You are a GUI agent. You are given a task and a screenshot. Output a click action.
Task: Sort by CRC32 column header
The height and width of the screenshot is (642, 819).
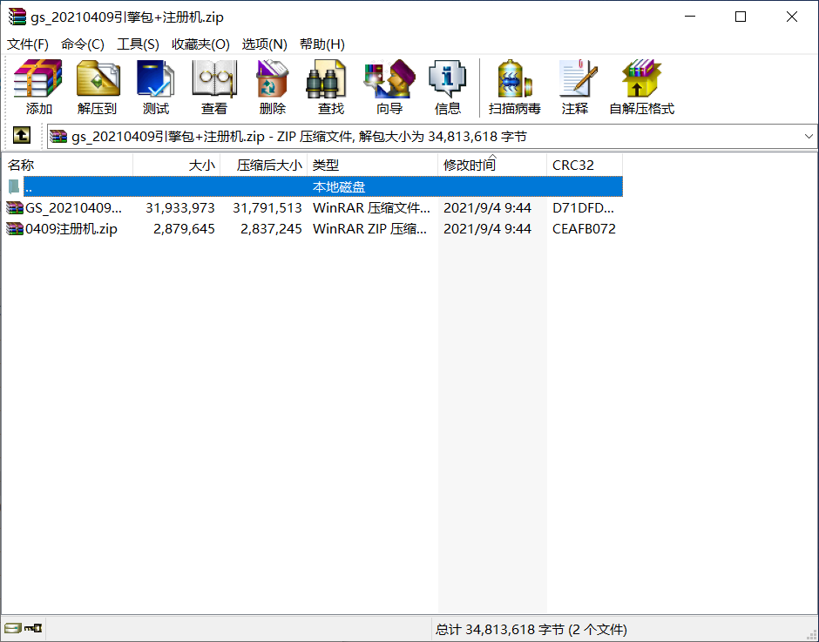point(585,165)
